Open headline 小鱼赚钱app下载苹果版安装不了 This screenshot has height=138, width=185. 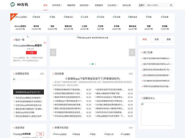click(x=92, y=78)
